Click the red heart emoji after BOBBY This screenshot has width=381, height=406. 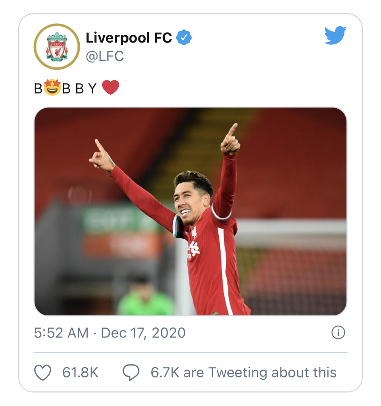[111, 87]
